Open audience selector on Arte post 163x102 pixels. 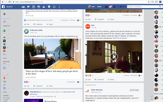(x=140, y=75)
